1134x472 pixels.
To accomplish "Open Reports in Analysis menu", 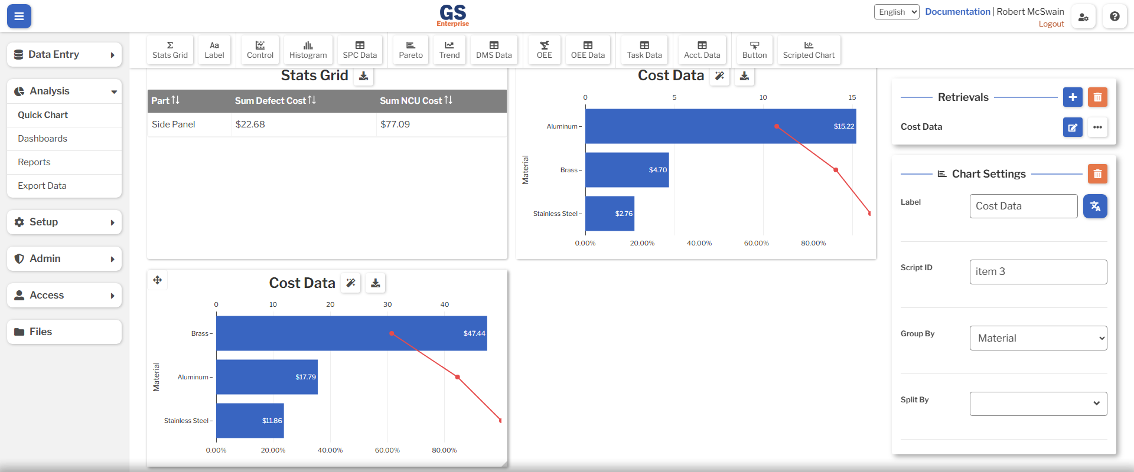I will 64,162.
